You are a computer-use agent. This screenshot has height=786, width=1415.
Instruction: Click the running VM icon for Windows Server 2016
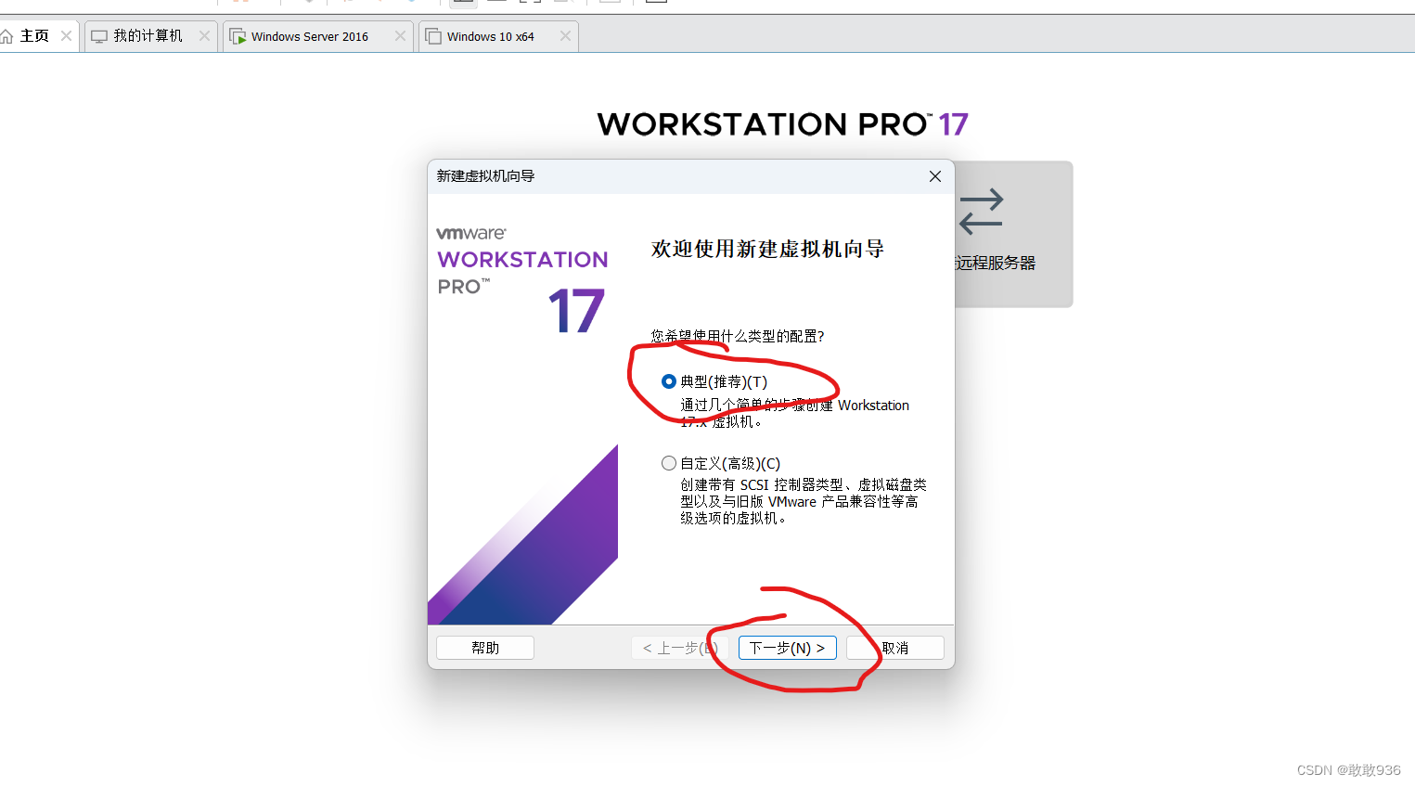(238, 37)
